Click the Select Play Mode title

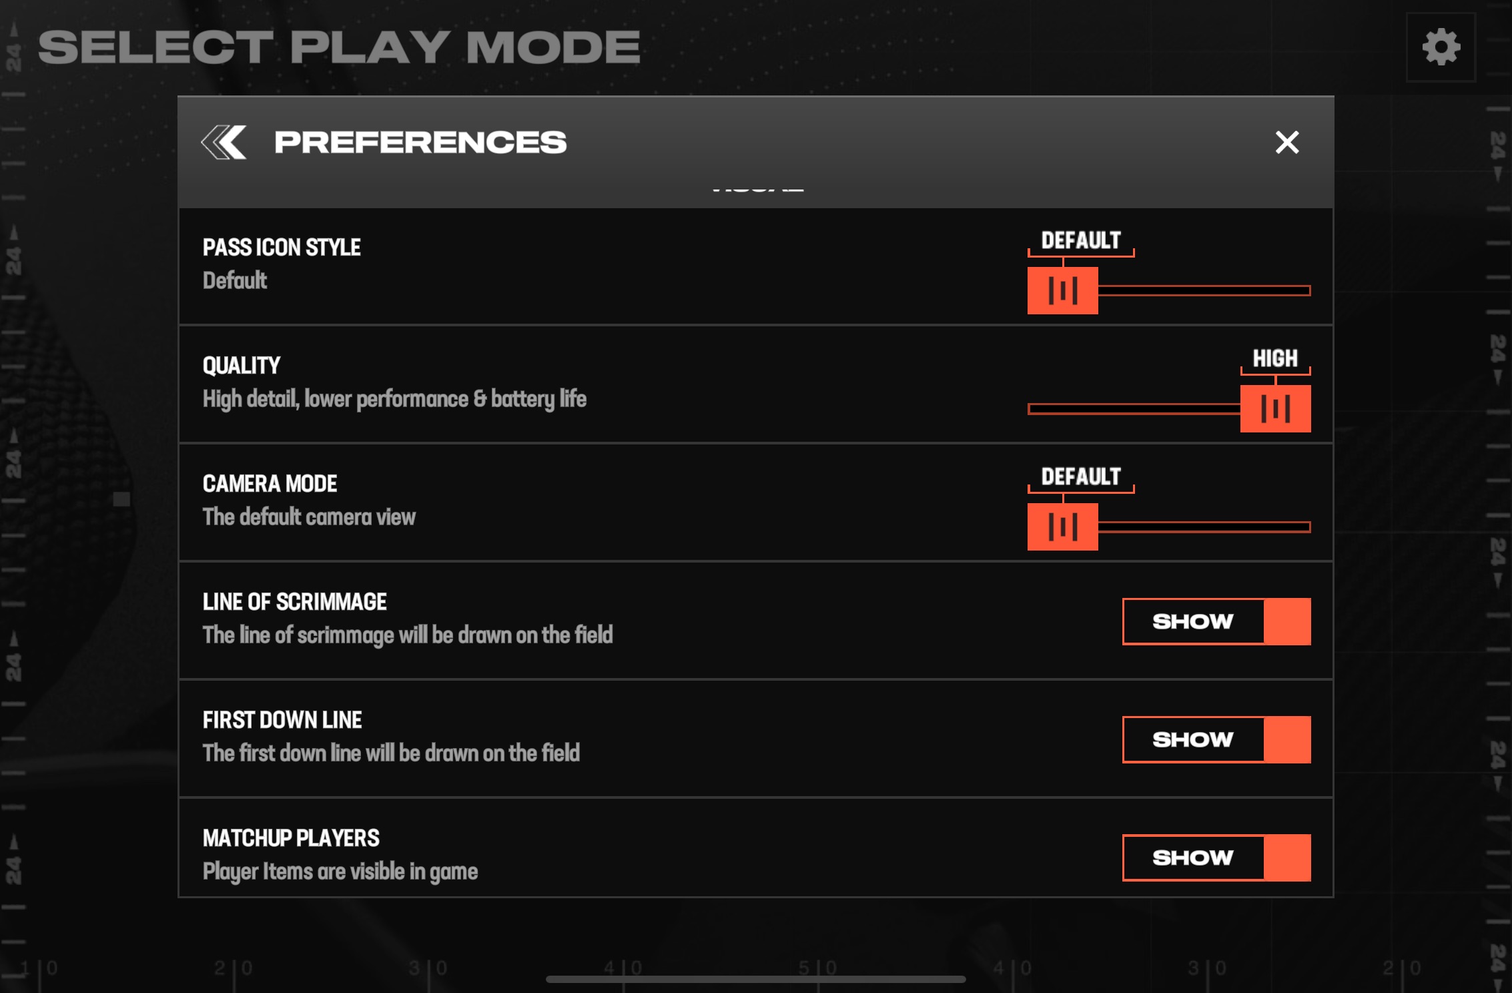(339, 47)
